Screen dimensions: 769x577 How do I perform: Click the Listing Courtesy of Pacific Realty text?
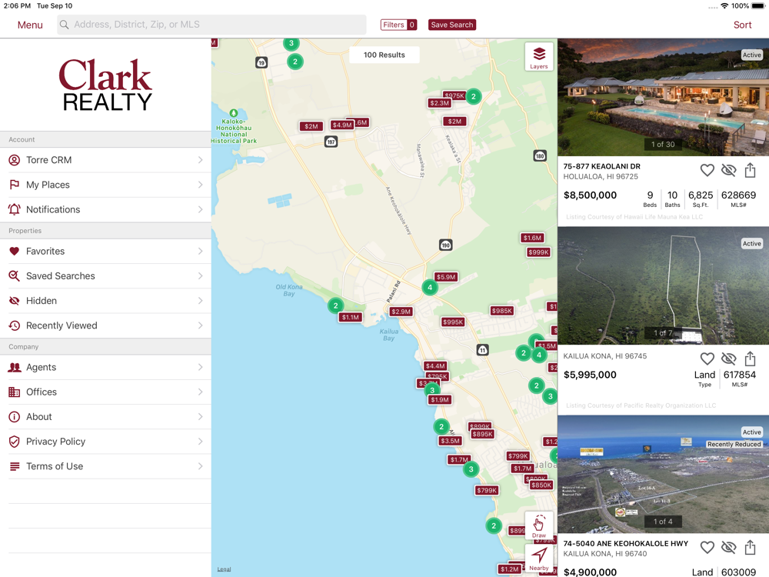tap(641, 405)
